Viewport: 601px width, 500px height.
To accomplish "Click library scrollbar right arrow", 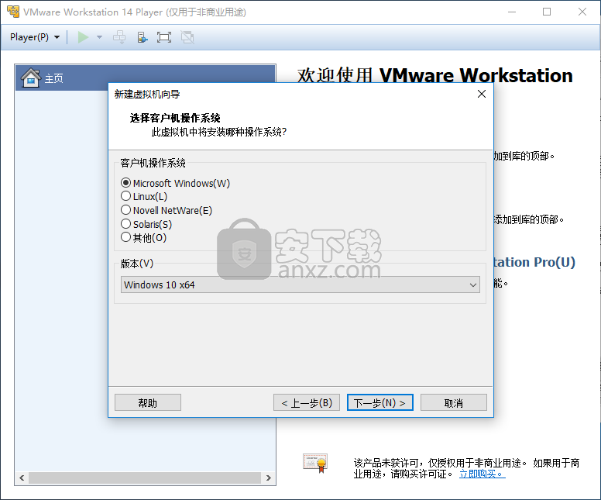I will [268, 478].
